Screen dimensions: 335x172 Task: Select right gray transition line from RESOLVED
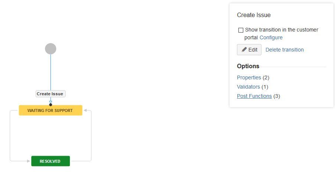(91, 136)
